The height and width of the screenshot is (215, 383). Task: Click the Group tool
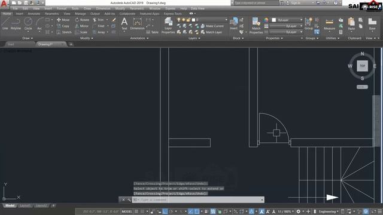(x=309, y=23)
